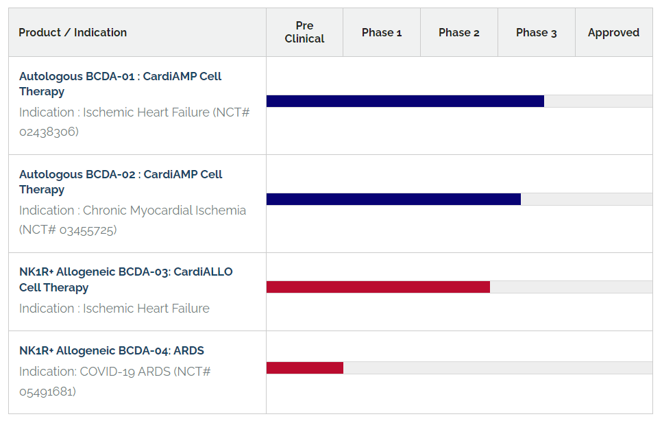This screenshot has width=662, height=421.
Task: Select the Phase 3 column header
Action: [536, 32]
